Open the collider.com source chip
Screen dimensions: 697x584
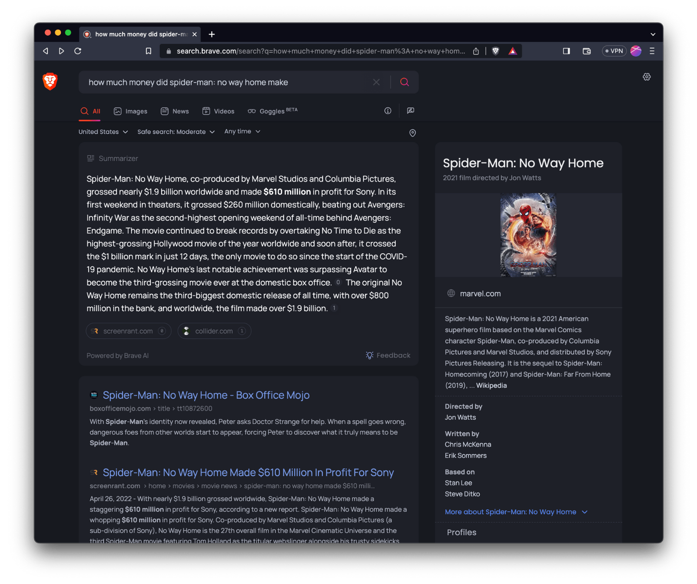tap(214, 331)
